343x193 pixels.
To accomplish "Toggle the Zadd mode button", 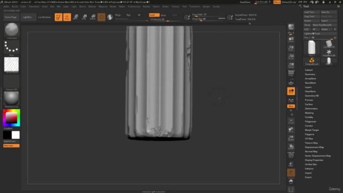I will click(154, 15).
